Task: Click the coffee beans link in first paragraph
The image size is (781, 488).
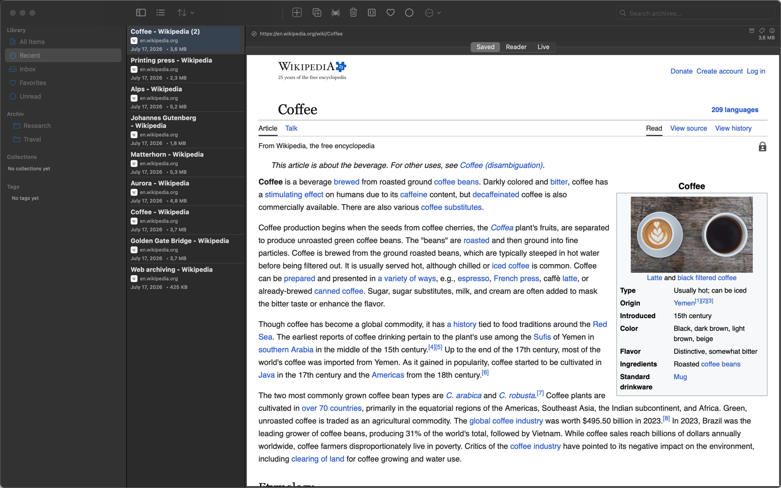Action: pos(456,182)
